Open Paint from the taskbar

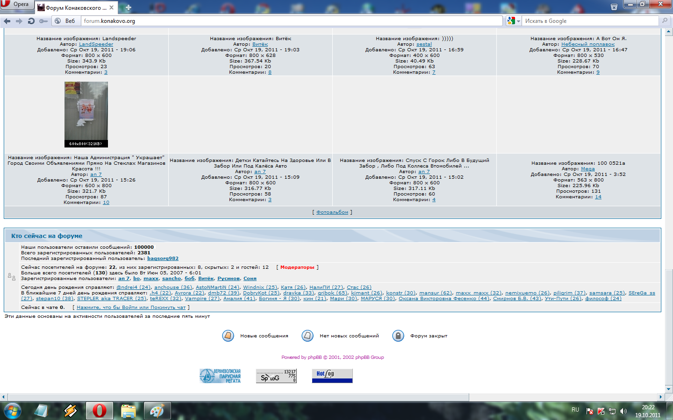pos(157,411)
